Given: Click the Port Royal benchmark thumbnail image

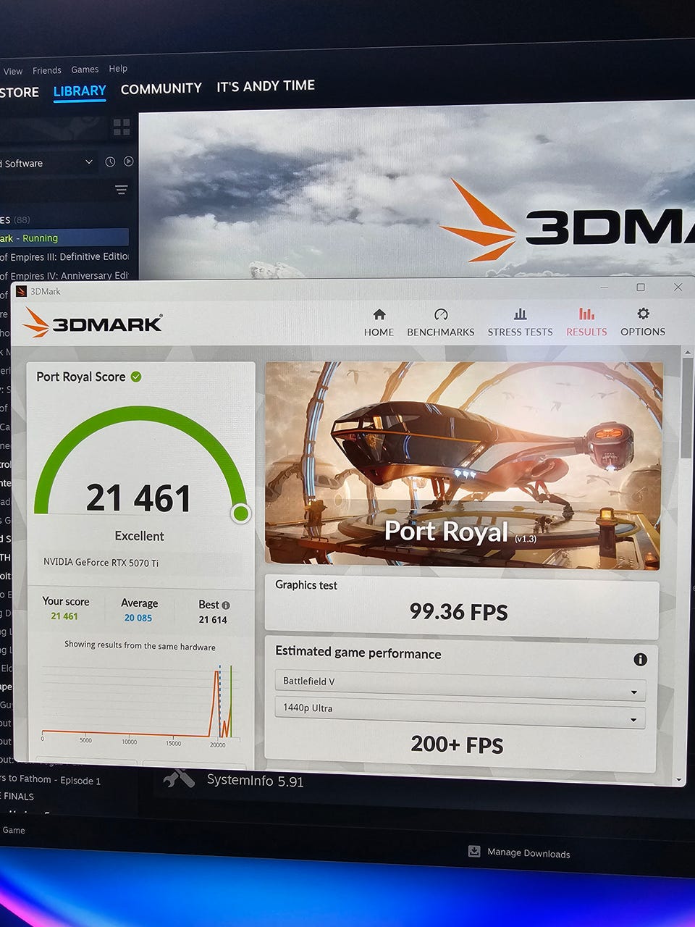Looking at the screenshot, I should 463,464.
